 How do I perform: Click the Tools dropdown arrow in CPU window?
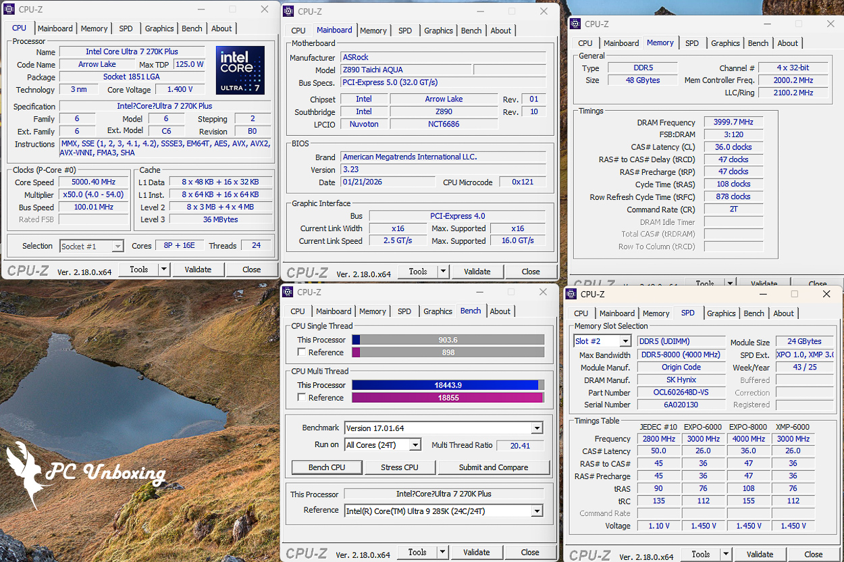[163, 270]
